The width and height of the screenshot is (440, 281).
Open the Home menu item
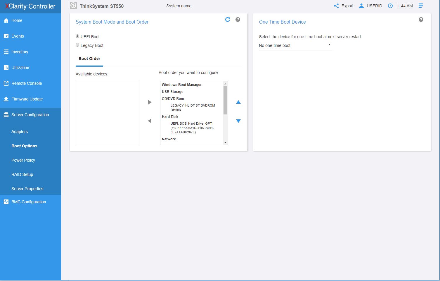(30, 20)
